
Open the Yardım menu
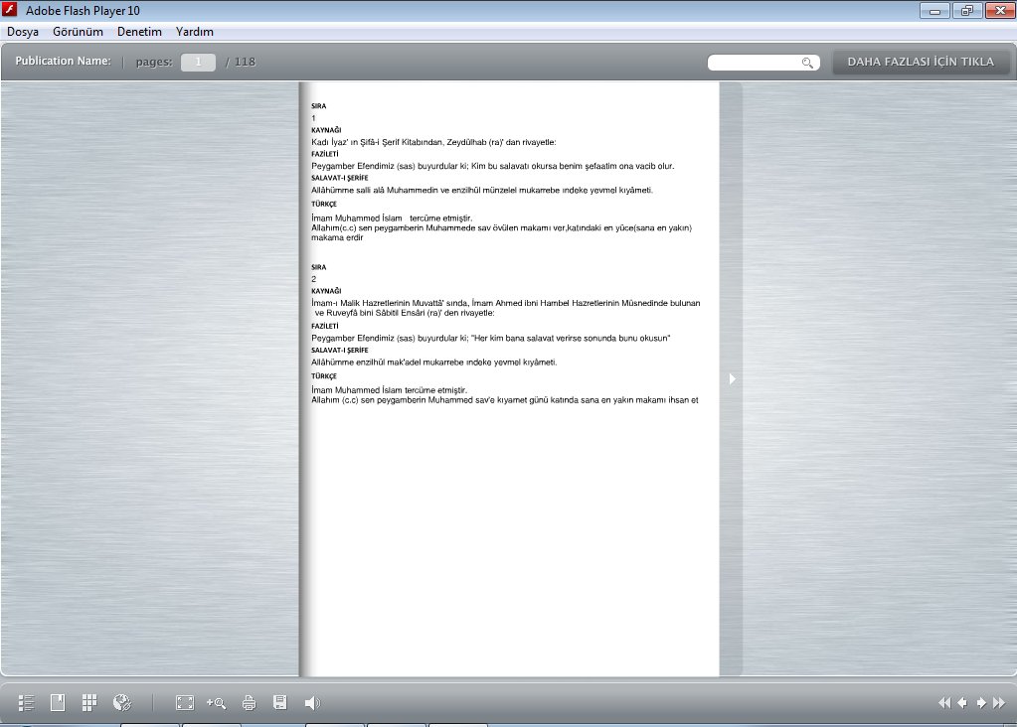195,32
